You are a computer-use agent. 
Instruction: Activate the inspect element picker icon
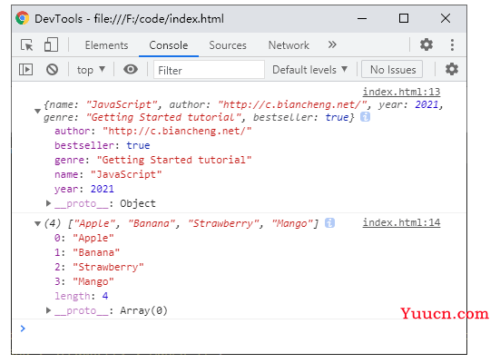[27, 45]
